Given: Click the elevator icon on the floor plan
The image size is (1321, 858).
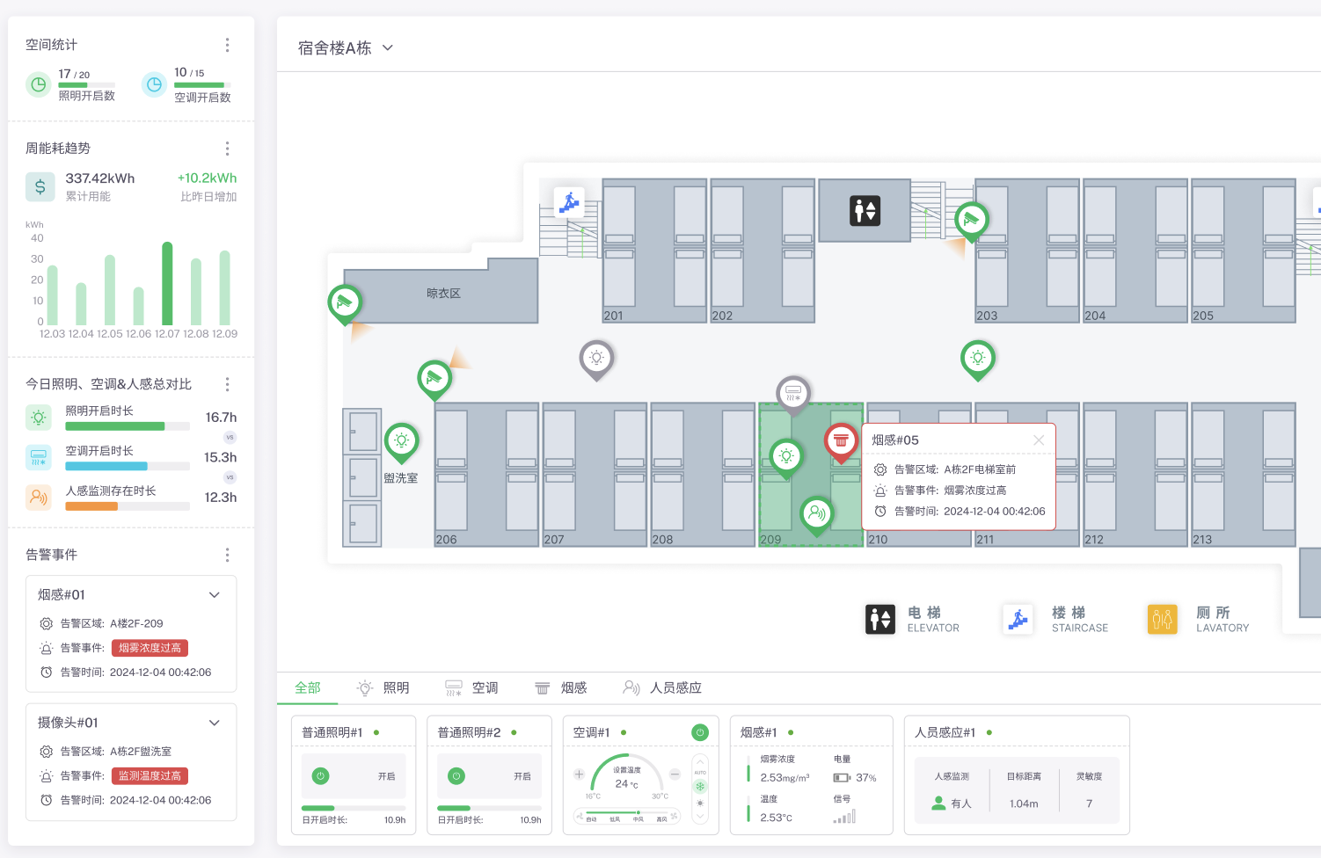Looking at the screenshot, I should pyautogui.click(x=865, y=211).
